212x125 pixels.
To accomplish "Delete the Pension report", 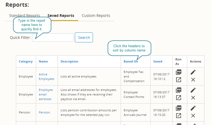I will (193, 116).
